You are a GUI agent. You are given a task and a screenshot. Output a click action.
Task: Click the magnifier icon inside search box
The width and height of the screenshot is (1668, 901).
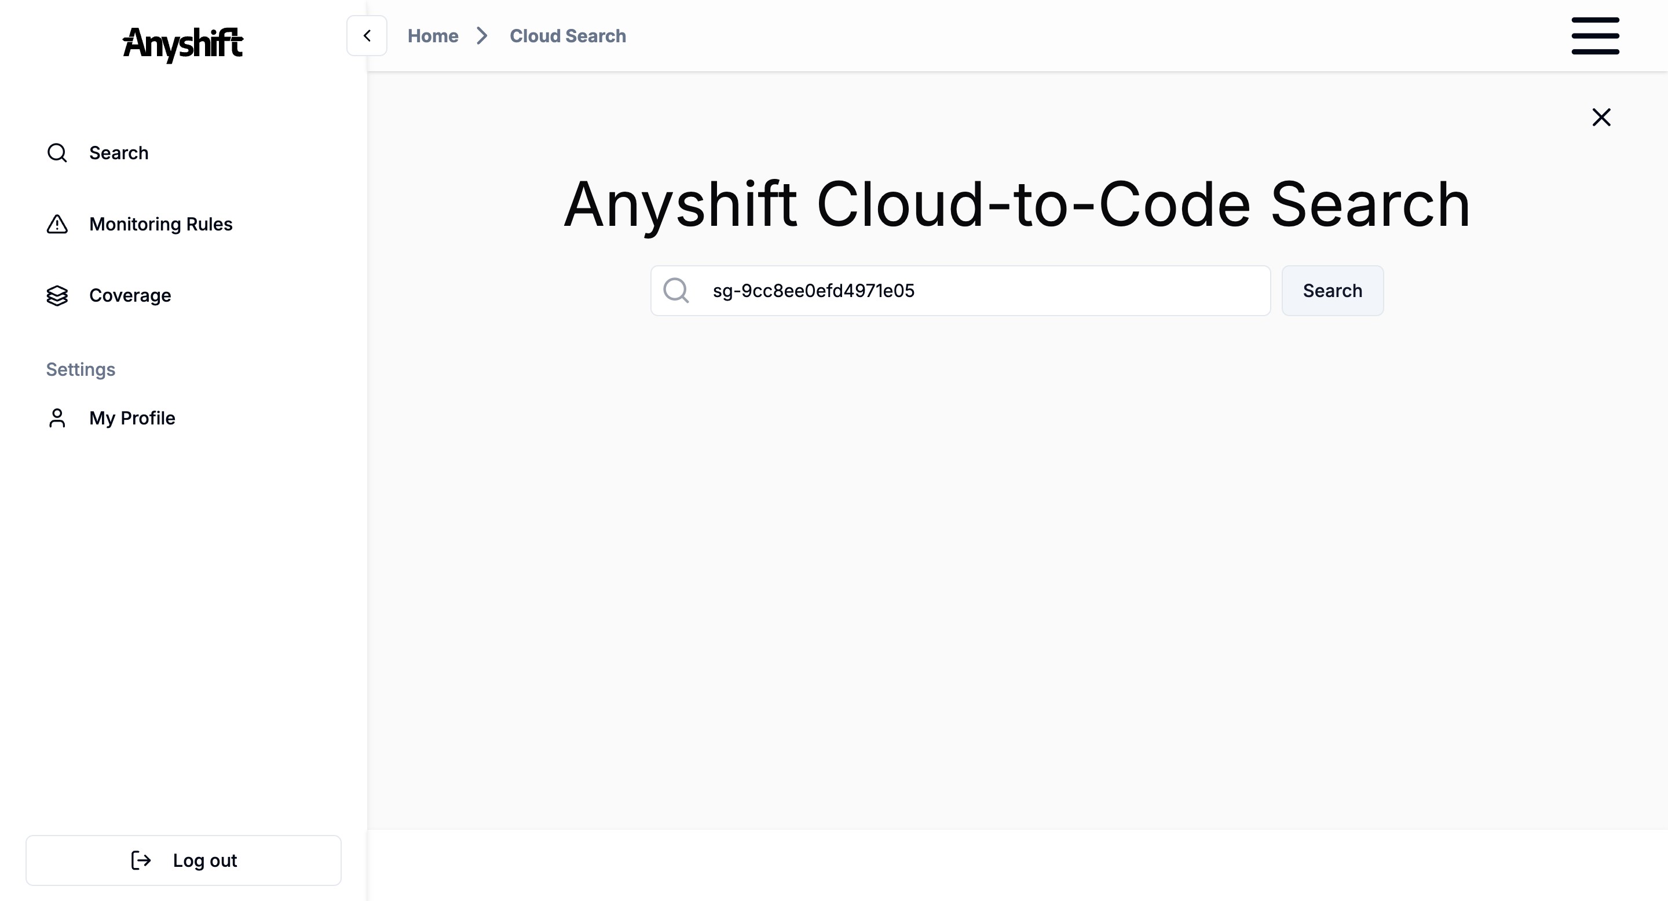676,291
